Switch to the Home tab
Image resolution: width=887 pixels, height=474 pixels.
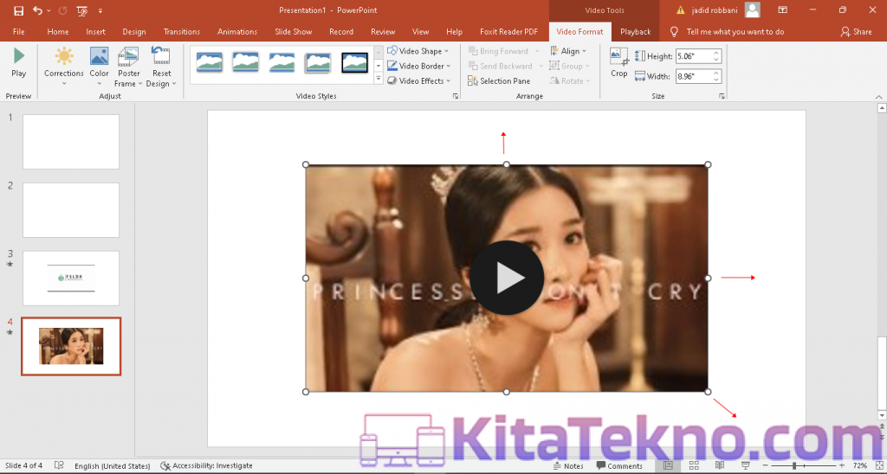(x=58, y=32)
